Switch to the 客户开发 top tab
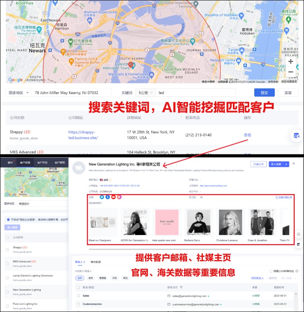The image size is (304, 312). [x=42, y=162]
